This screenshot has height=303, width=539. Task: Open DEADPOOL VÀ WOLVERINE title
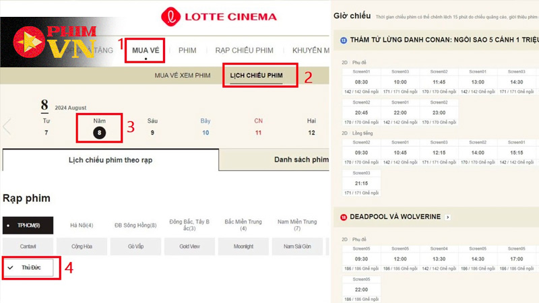tap(395, 217)
